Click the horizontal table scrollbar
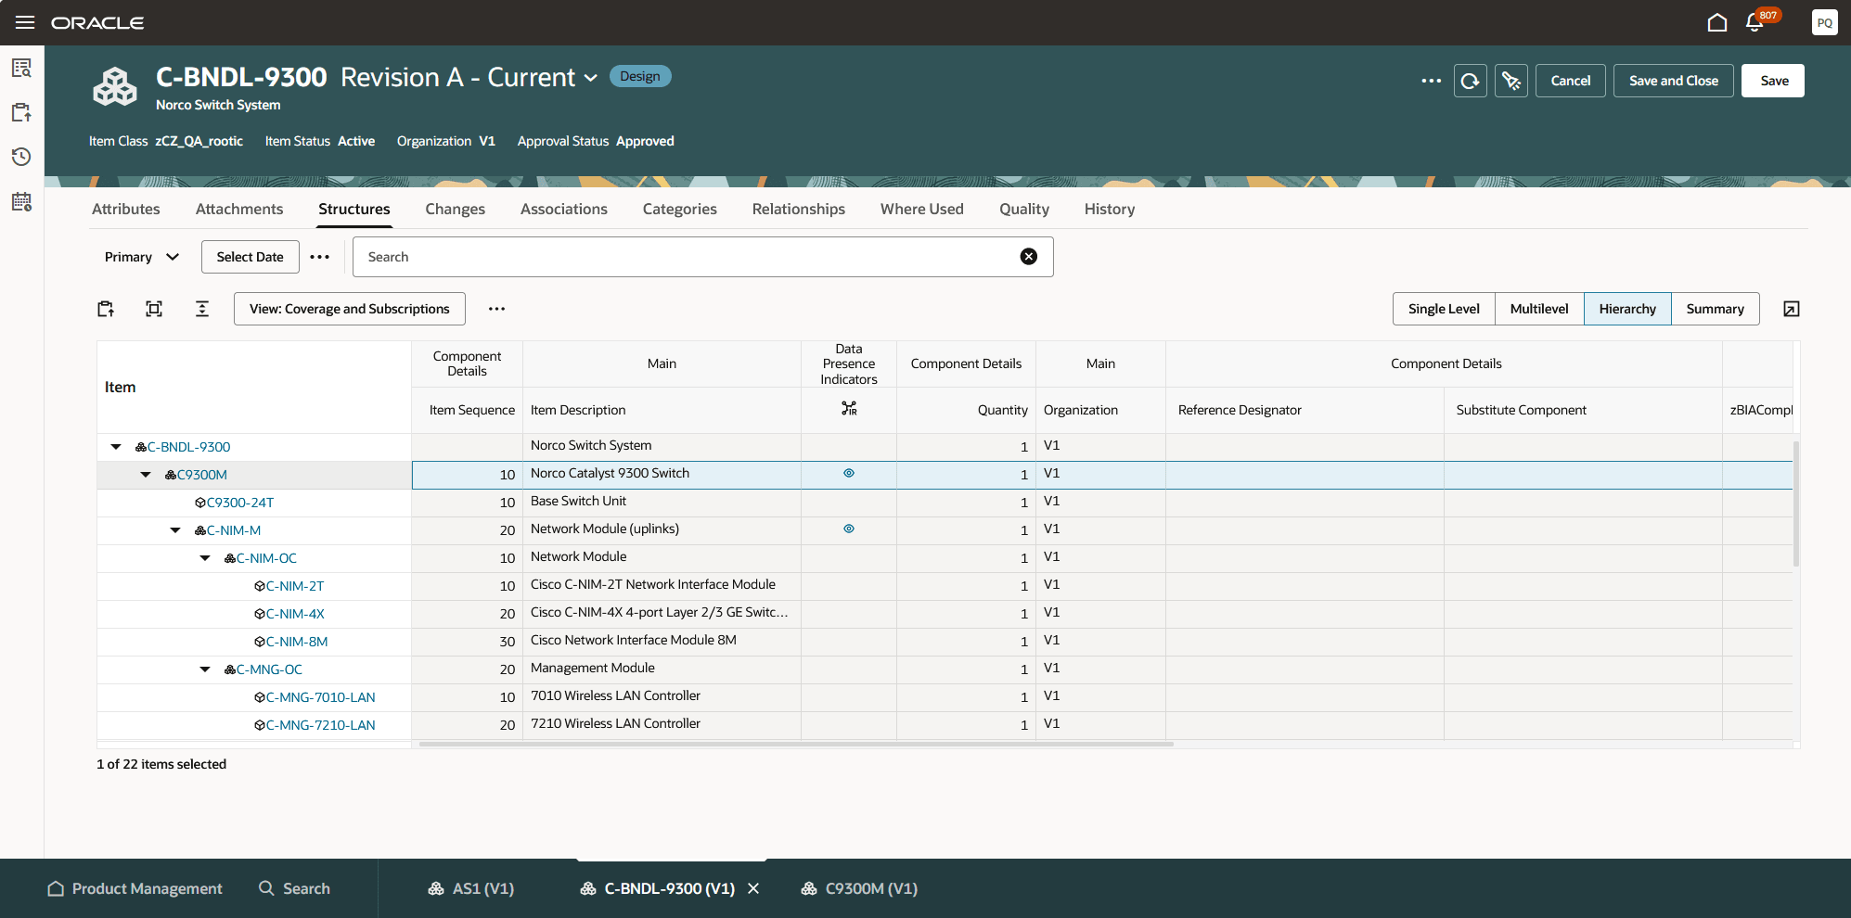Viewport: 1851px width, 918px height. point(796,744)
